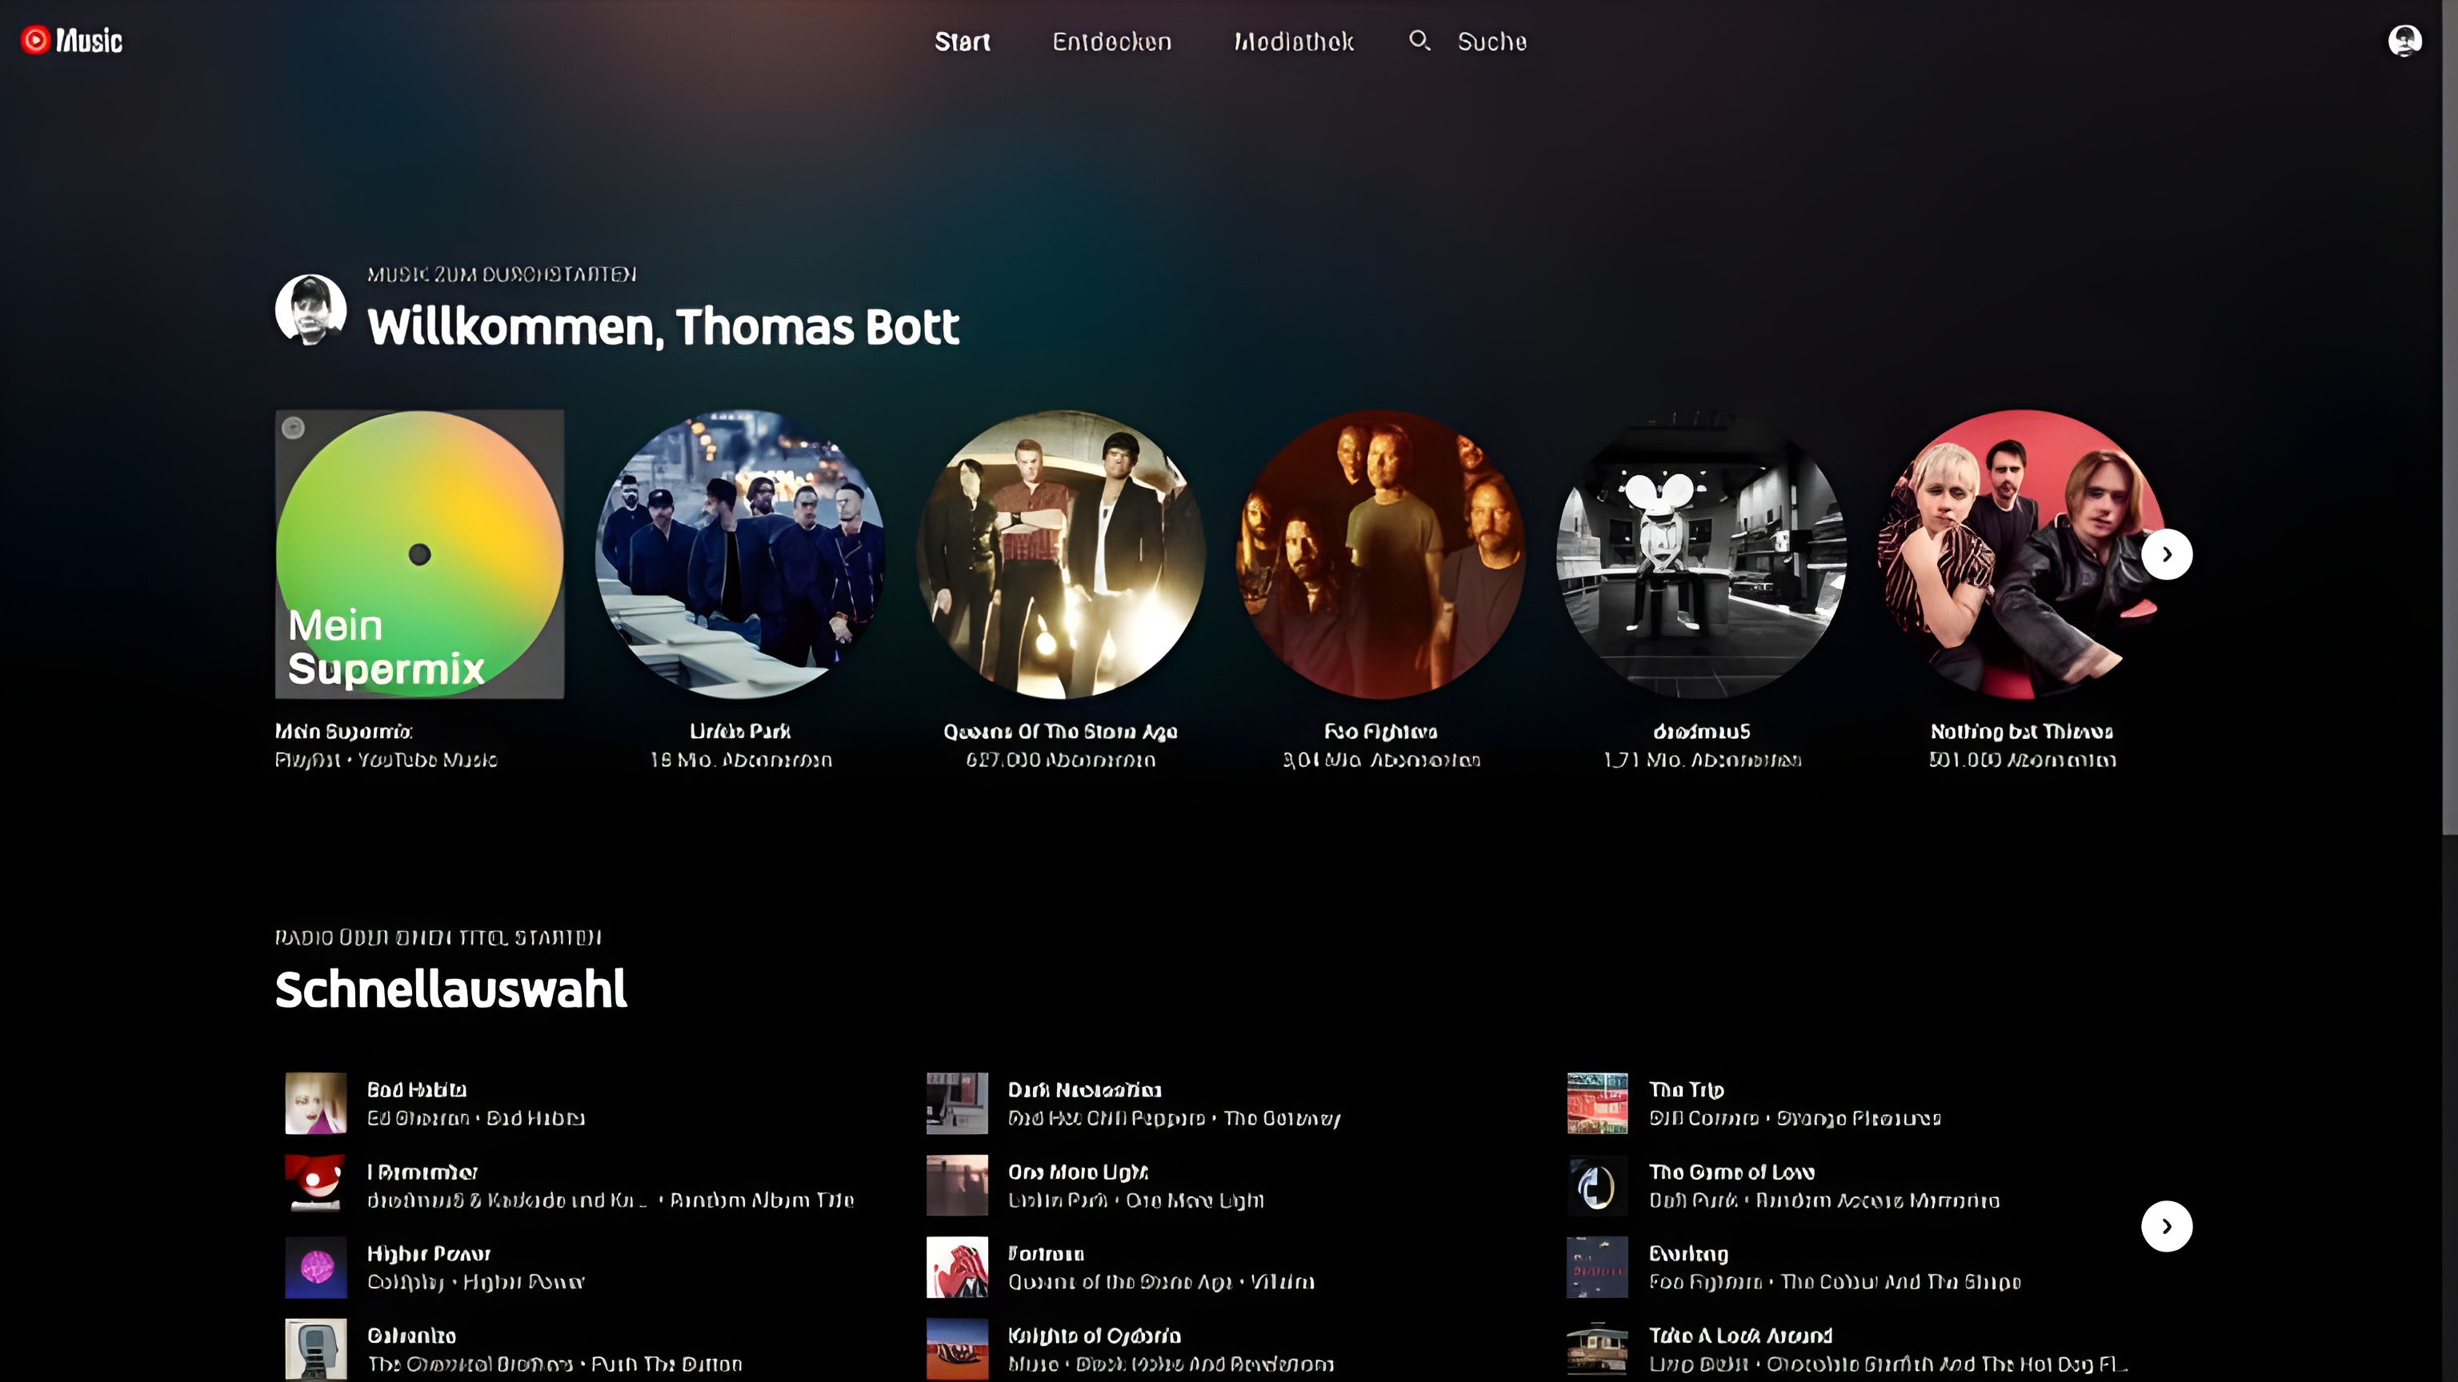Open Nothing but Thieves artist photo
2458x1382 pixels.
[2022, 554]
